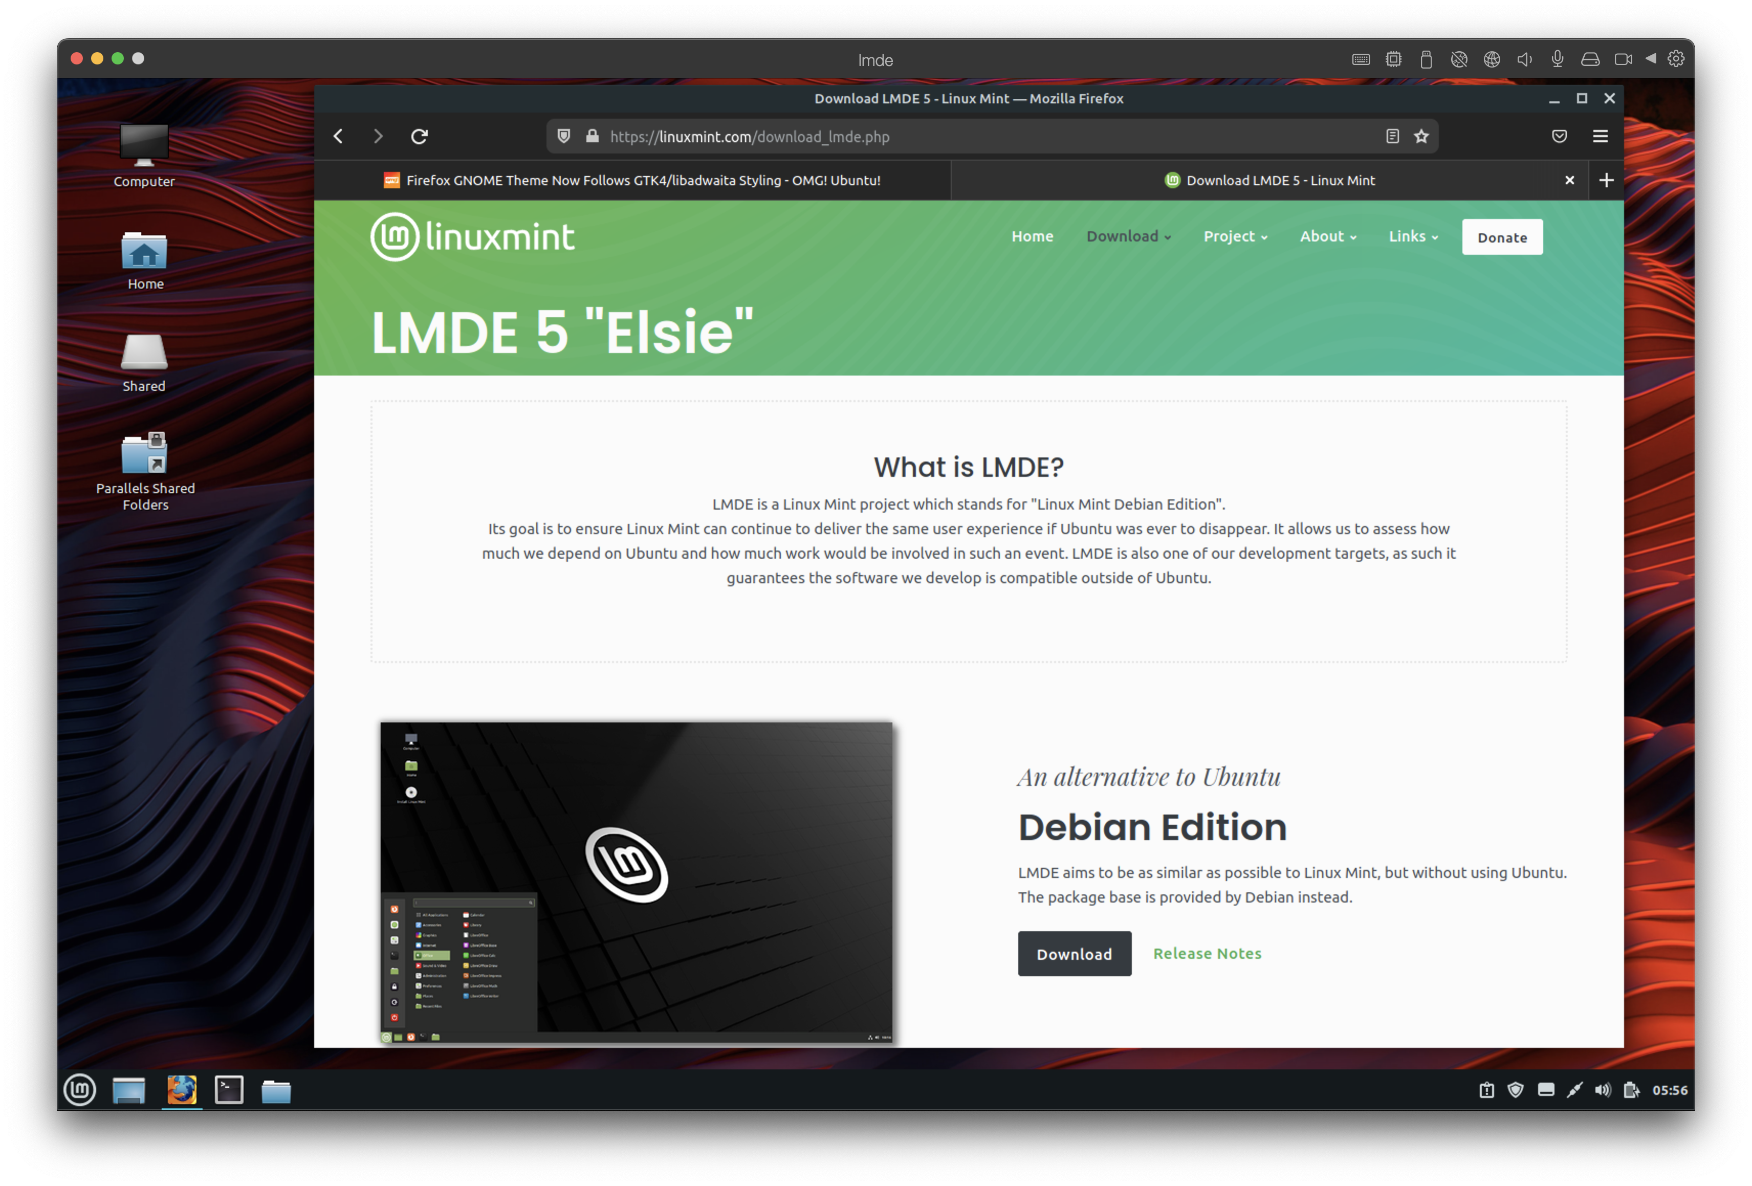The height and width of the screenshot is (1186, 1752).
Task: Open Parallels keyboard icon in title bar
Action: click(1361, 59)
